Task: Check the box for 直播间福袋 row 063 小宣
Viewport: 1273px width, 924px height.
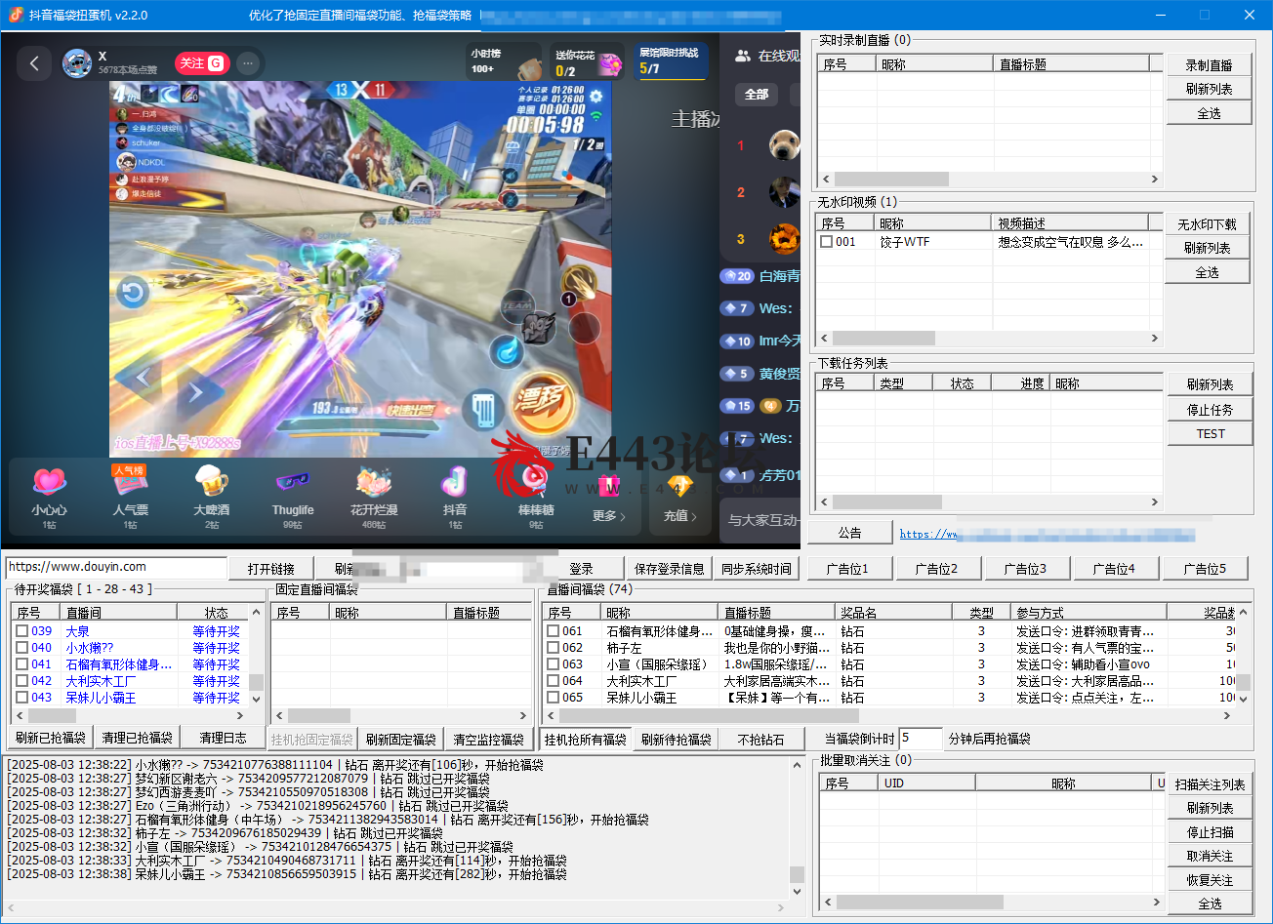Action: pos(554,664)
